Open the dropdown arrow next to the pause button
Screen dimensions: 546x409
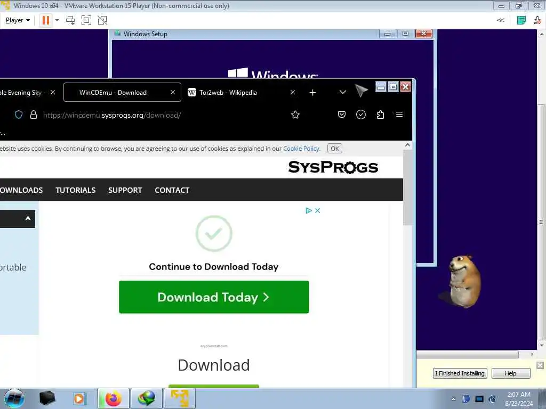click(x=57, y=20)
